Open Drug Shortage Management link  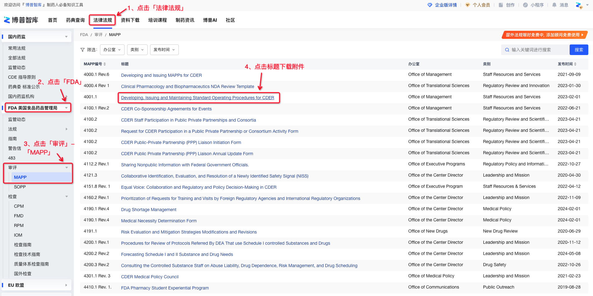pyautogui.click(x=149, y=210)
